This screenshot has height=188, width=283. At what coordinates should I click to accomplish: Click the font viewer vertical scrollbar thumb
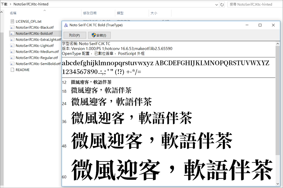click(x=277, y=100)
